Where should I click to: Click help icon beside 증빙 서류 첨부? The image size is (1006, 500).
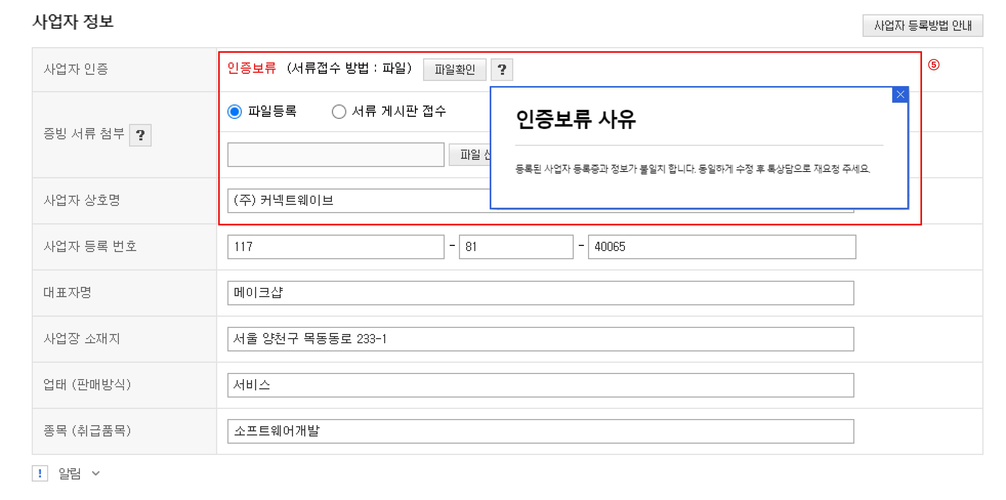tap(140, 135)
